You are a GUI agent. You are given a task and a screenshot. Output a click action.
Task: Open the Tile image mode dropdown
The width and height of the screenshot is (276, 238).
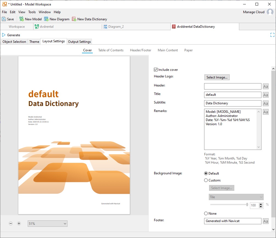click(236, 197)
